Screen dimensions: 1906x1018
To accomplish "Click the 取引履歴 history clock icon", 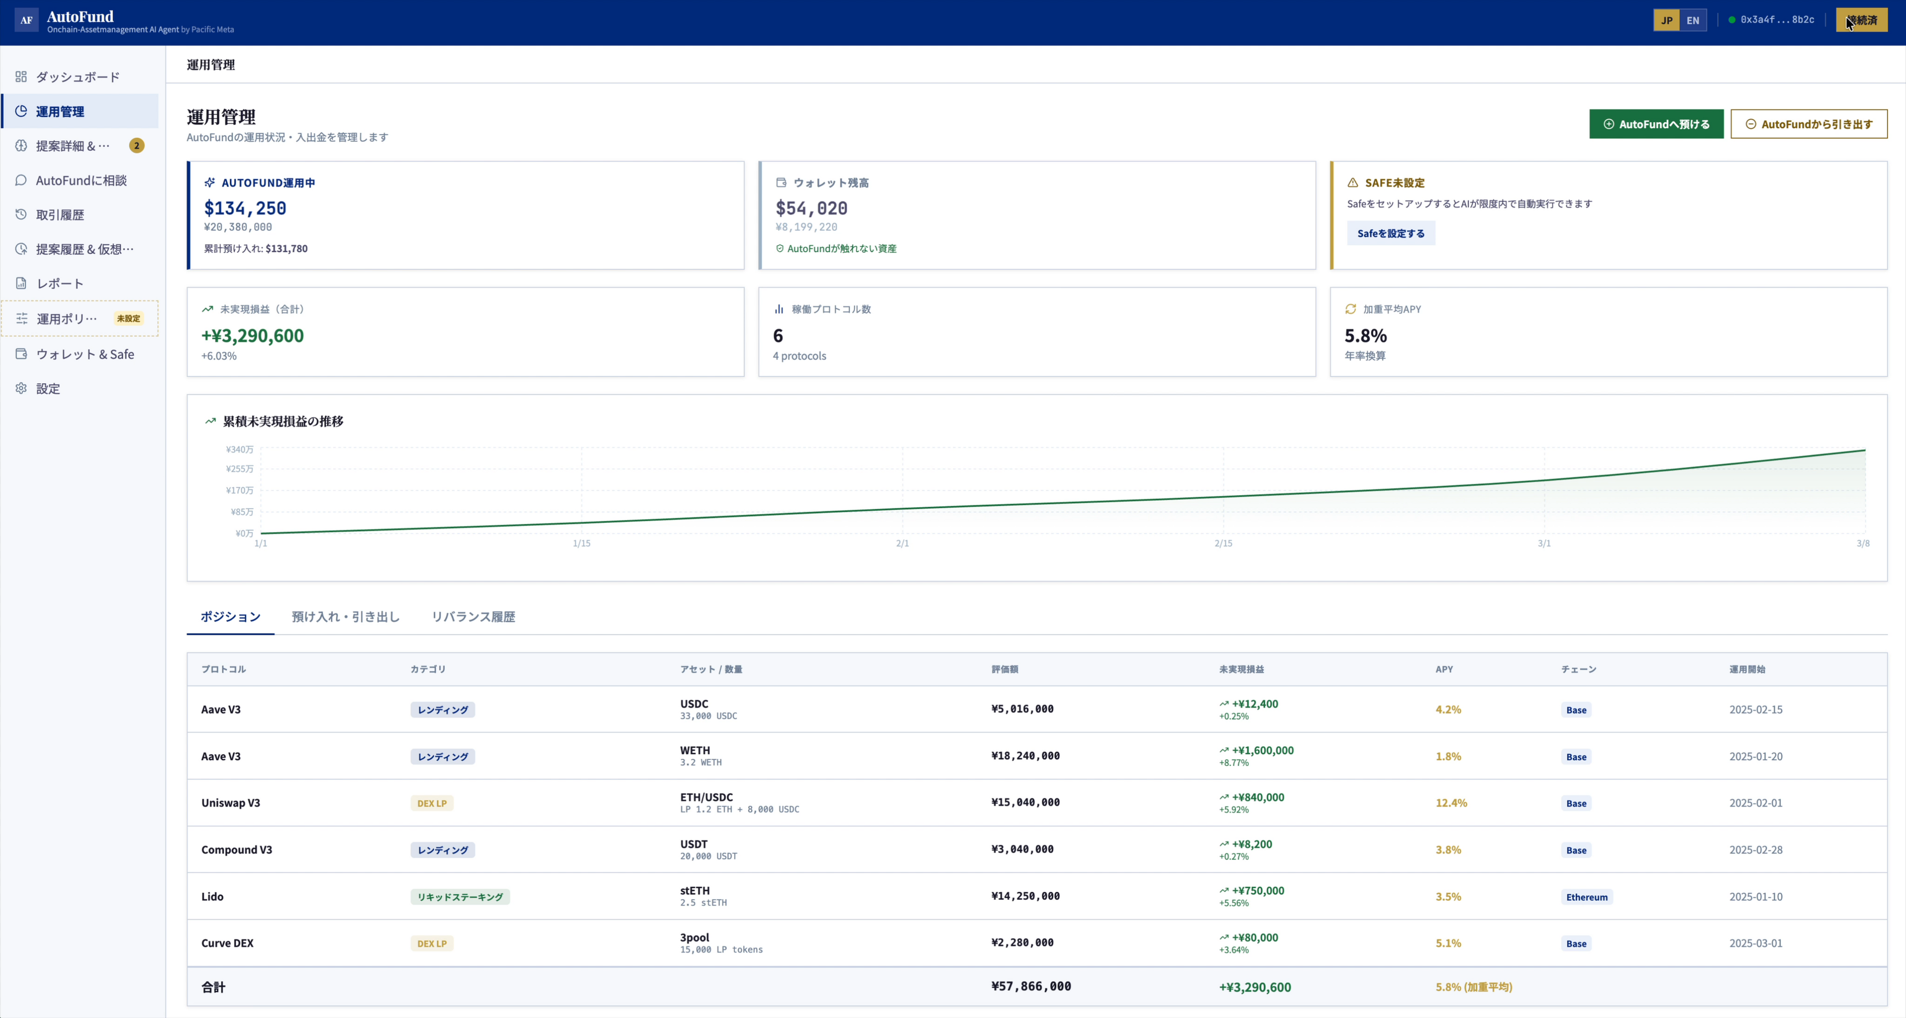I will pos(21,215).
